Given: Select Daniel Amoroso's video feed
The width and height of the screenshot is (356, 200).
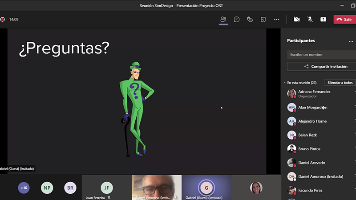Looking at the screenshot, I should (157, 187).
